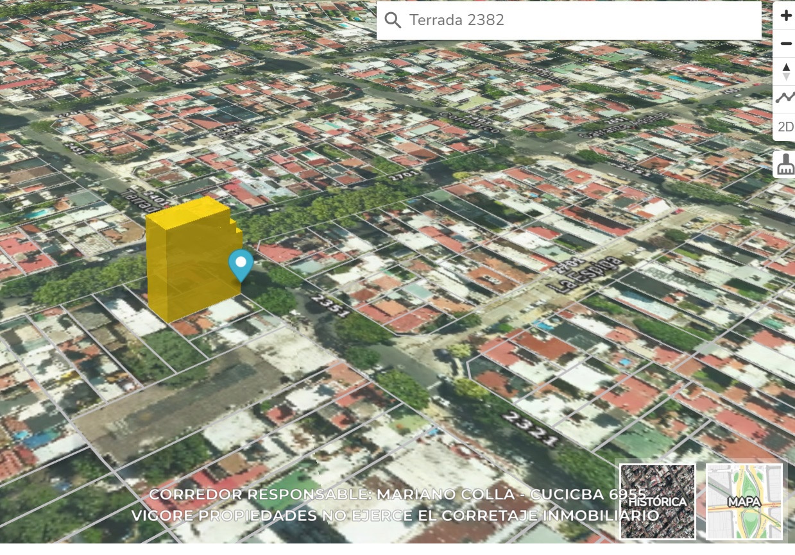This screenshot has width=795, height=555.
Task: Select the 3D buildings brush tool
Action: [784, 165]
